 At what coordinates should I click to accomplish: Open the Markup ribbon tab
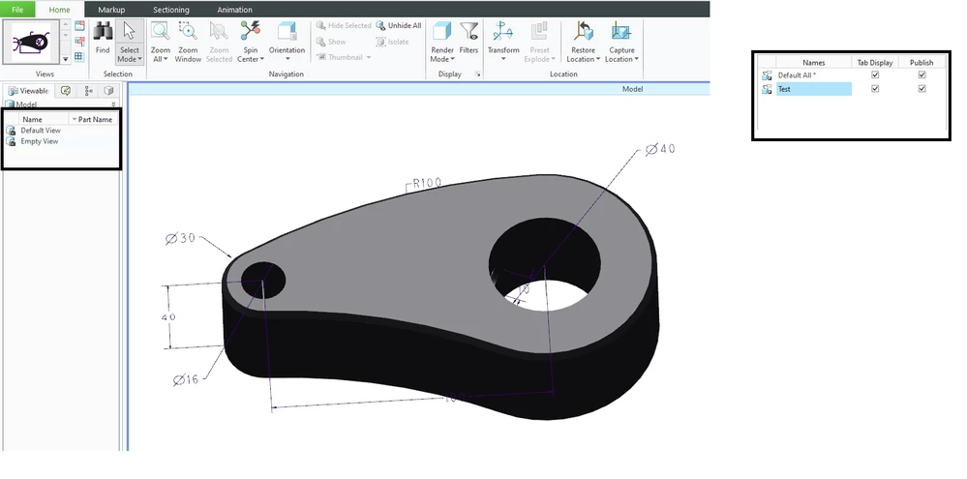111,10
